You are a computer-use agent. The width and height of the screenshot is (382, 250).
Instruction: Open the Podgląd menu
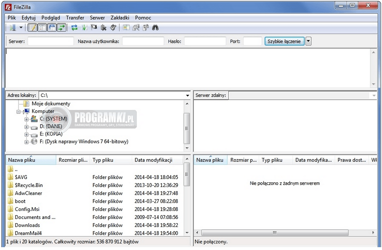[50, 18]
